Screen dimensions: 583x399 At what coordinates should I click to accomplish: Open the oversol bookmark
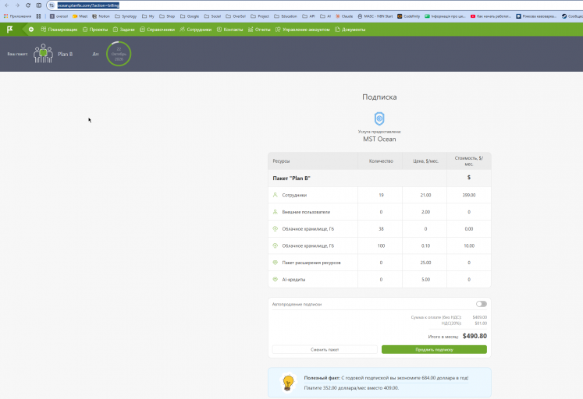coord(59,16)
